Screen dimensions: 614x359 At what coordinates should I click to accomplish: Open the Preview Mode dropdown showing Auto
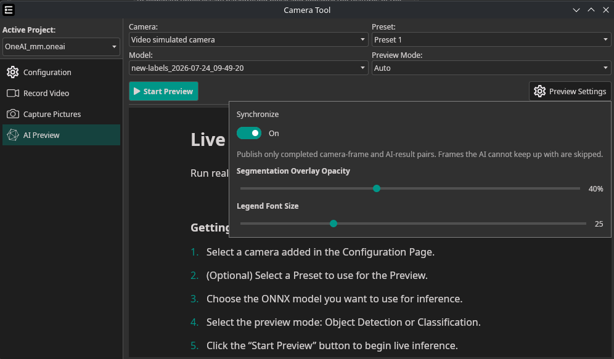[491, 68]
